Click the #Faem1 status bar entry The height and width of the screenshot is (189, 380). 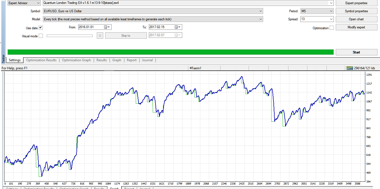tap(195, 68)
